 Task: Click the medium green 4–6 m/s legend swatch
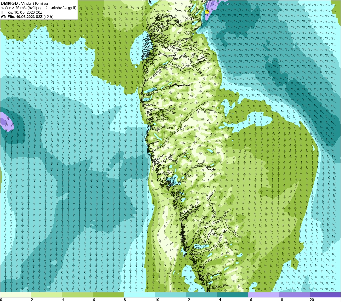[x=77, y=295]
